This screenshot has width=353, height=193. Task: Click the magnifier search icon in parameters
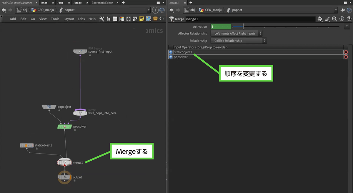pyautogui.click(x=334, y=19)
